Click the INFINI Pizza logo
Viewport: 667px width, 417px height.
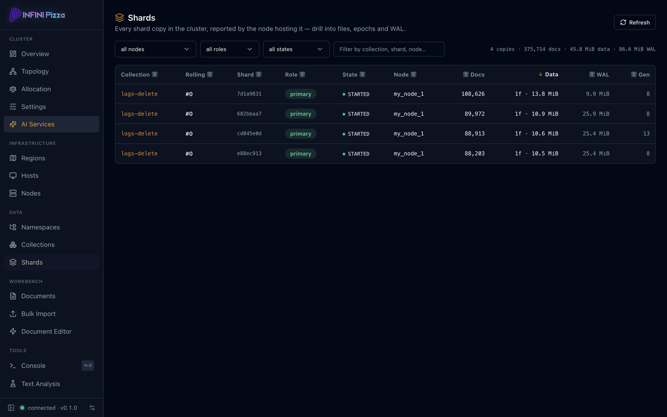pos(37,15)
